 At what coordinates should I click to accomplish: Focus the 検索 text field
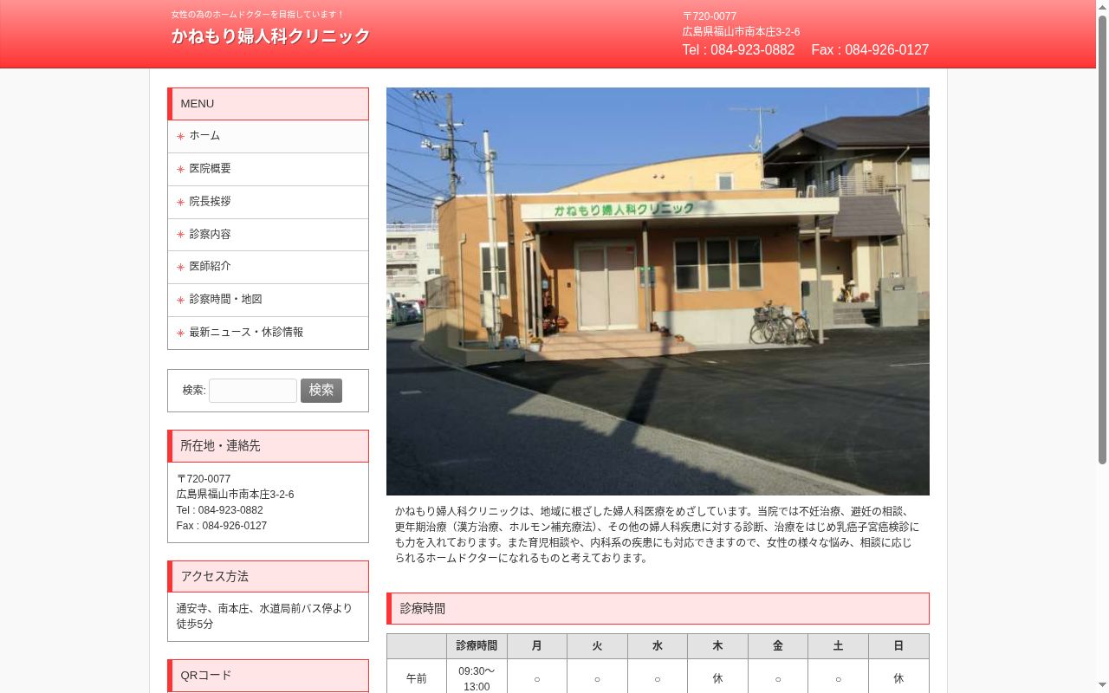click(x=253, y=391)
